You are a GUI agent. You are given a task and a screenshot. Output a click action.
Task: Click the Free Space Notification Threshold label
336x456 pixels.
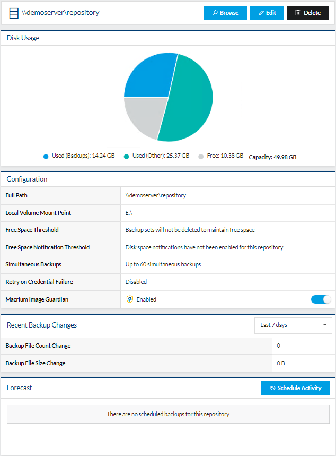(x=48, y=247)
